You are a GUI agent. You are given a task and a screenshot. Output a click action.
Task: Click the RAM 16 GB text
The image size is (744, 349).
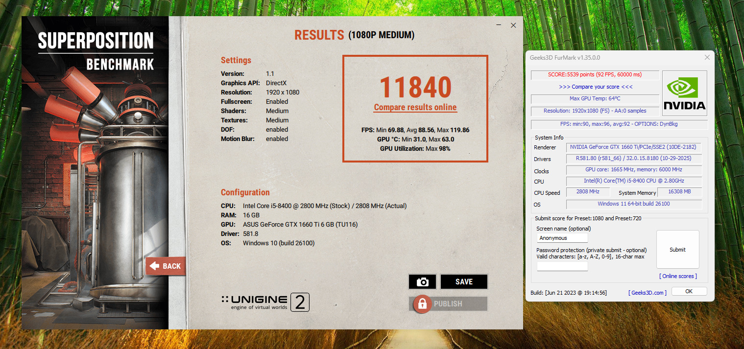click(x=251, y=215)
